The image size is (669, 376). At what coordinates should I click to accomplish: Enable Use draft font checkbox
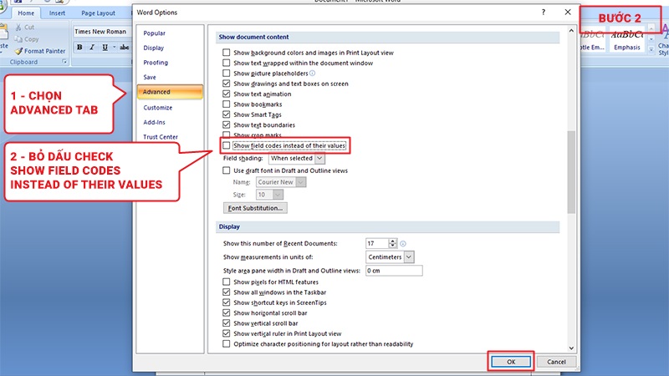coord(226,170)
